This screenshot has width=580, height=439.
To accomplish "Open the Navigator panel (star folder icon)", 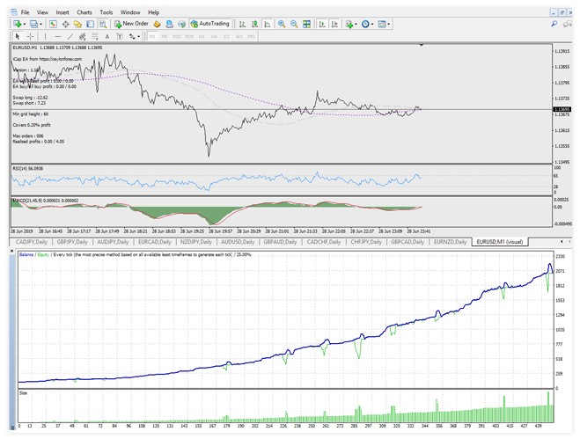I will (x=77, y=24).
